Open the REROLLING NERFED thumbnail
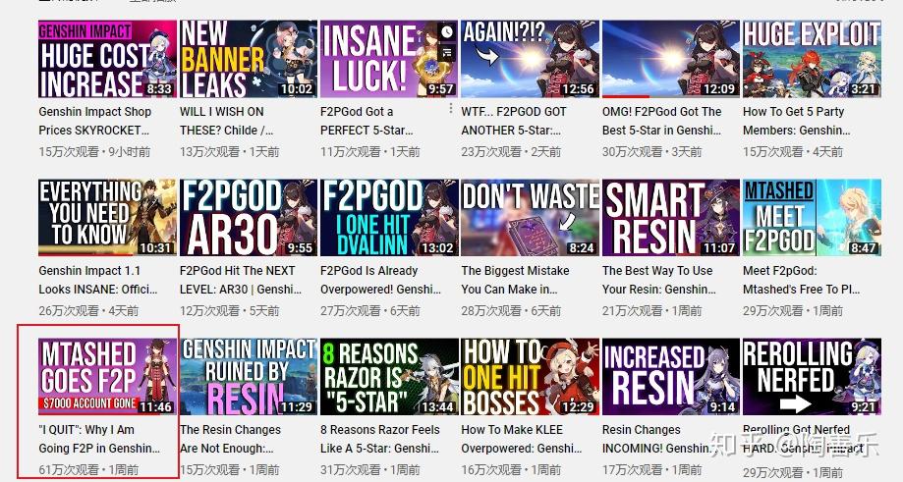This screenshot has height=482, width=903. point(812,376)
